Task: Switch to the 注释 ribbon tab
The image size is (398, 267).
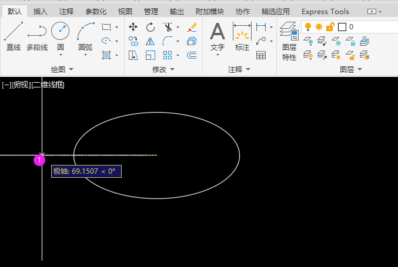Action: point(66,12)
